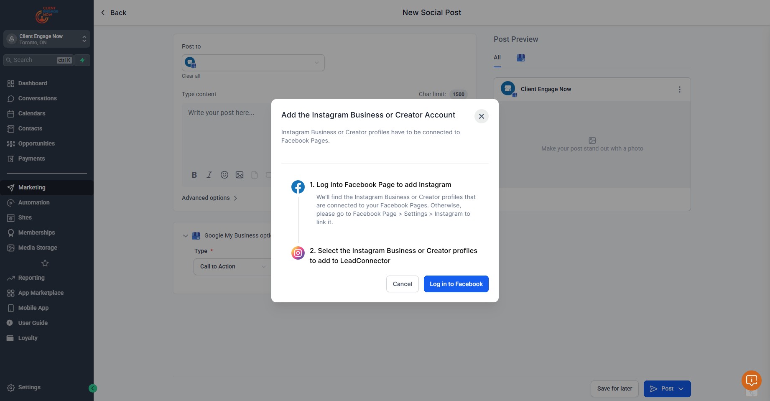
Task: Open the Post button dropdown arrow
Action: pos(681,389)
